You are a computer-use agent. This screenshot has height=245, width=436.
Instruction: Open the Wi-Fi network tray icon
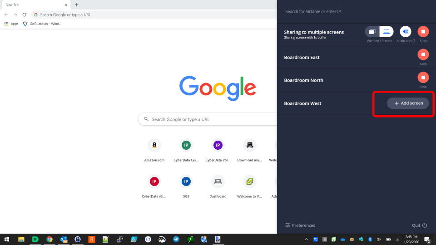coord(398,240)
